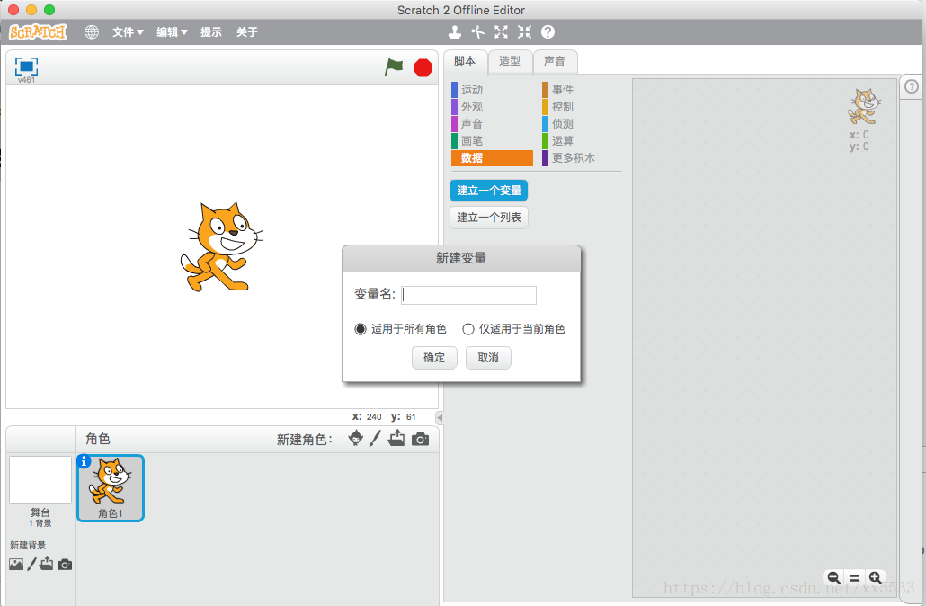Click the Block help question icon
Screen dimensions: 926x606
[548, 31]
